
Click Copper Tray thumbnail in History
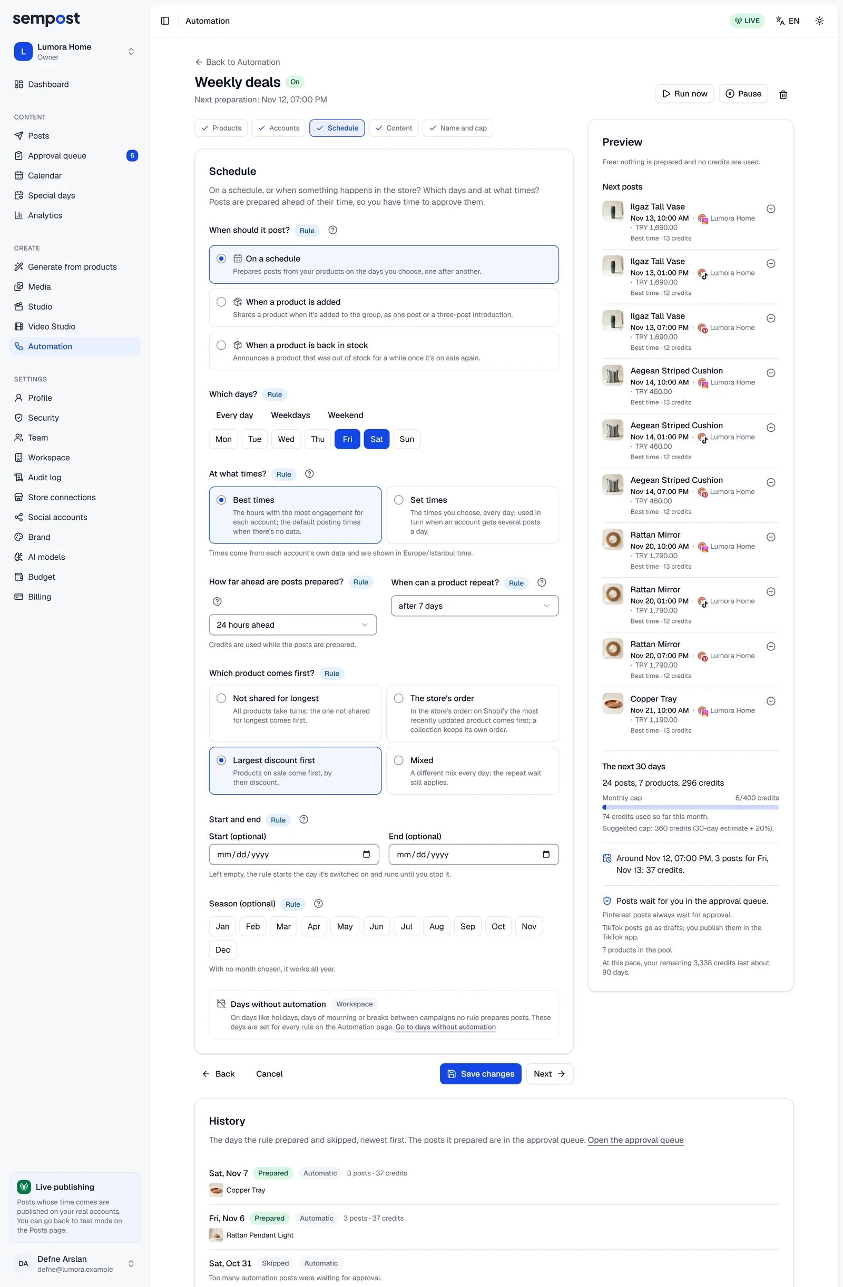pyautogui.click(x=216, y=1190)
